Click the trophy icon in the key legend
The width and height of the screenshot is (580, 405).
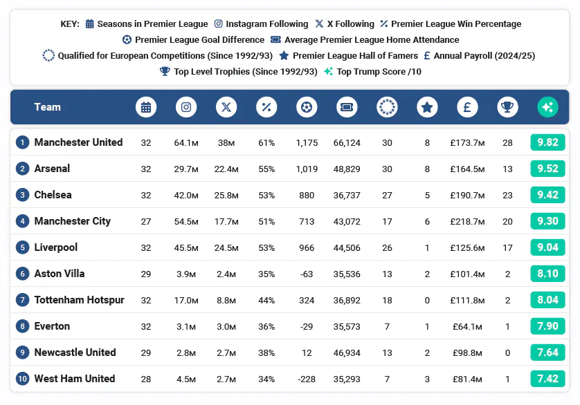tap(165, 71)
